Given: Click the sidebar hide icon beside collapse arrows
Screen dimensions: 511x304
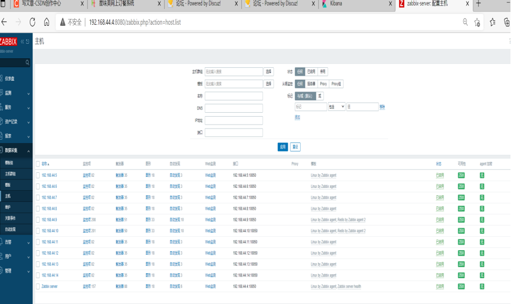Looking at the screenshot, I should pyautogui.click(x=27, y=42).
